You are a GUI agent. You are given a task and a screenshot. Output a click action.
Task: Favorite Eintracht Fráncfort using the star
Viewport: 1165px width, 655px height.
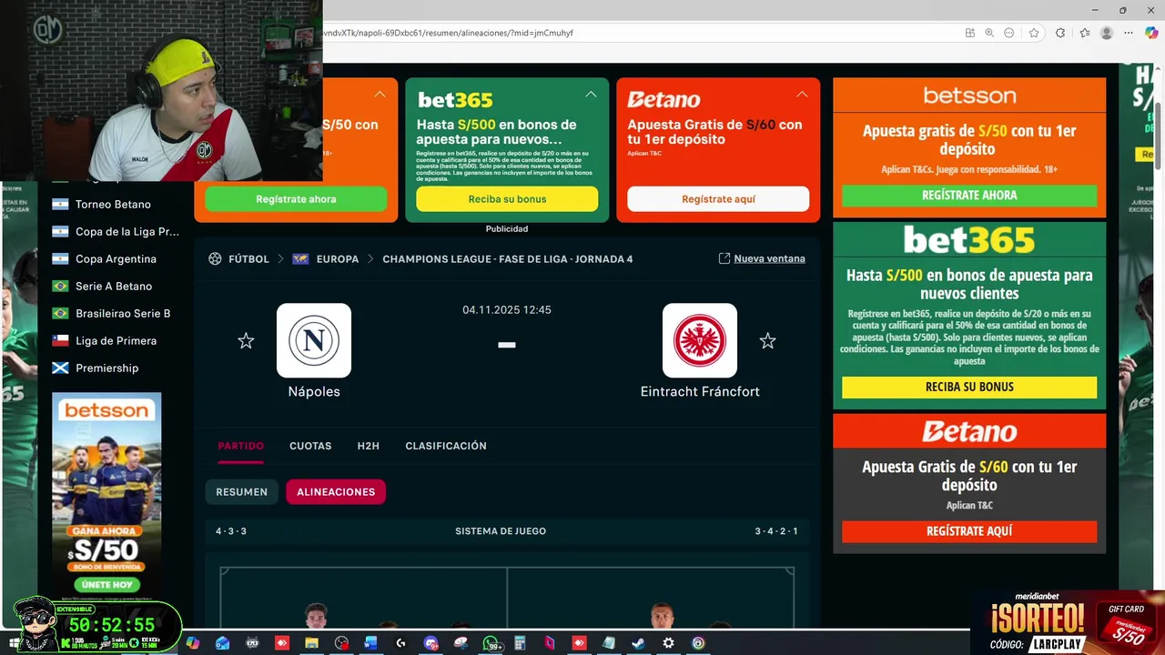[767, 341]
